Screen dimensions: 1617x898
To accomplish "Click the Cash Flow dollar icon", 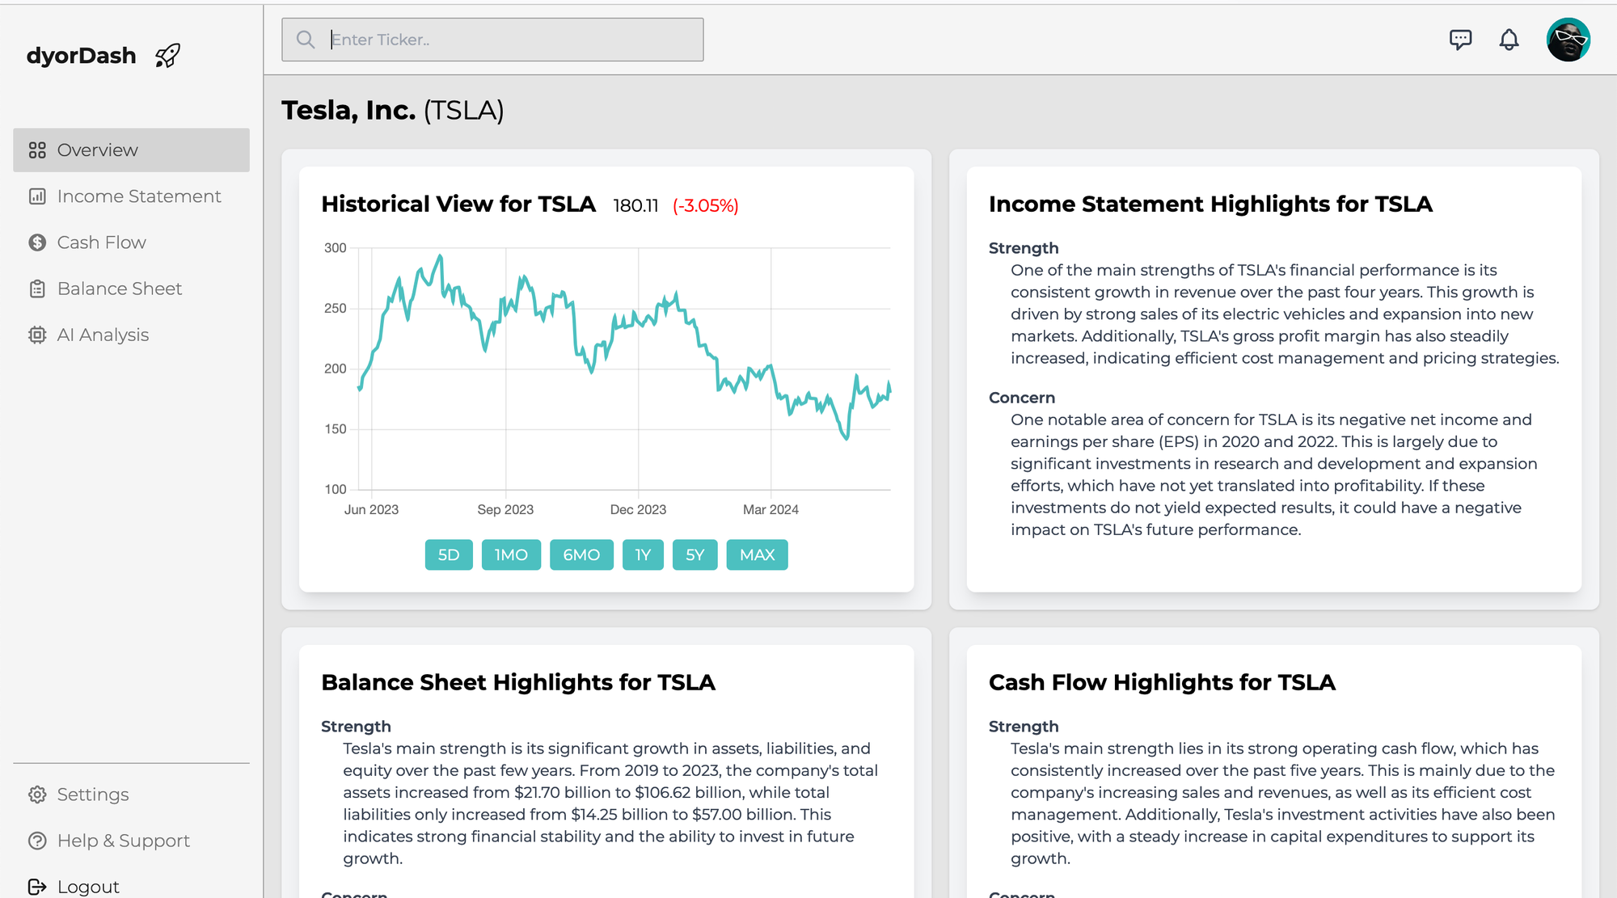I will 37,242.
